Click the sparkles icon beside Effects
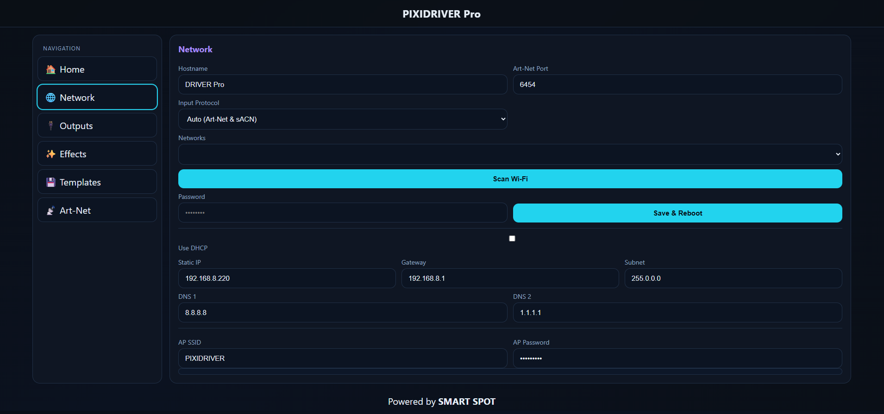The width and height of the screenshot is (884, 414). click(50, 154)
